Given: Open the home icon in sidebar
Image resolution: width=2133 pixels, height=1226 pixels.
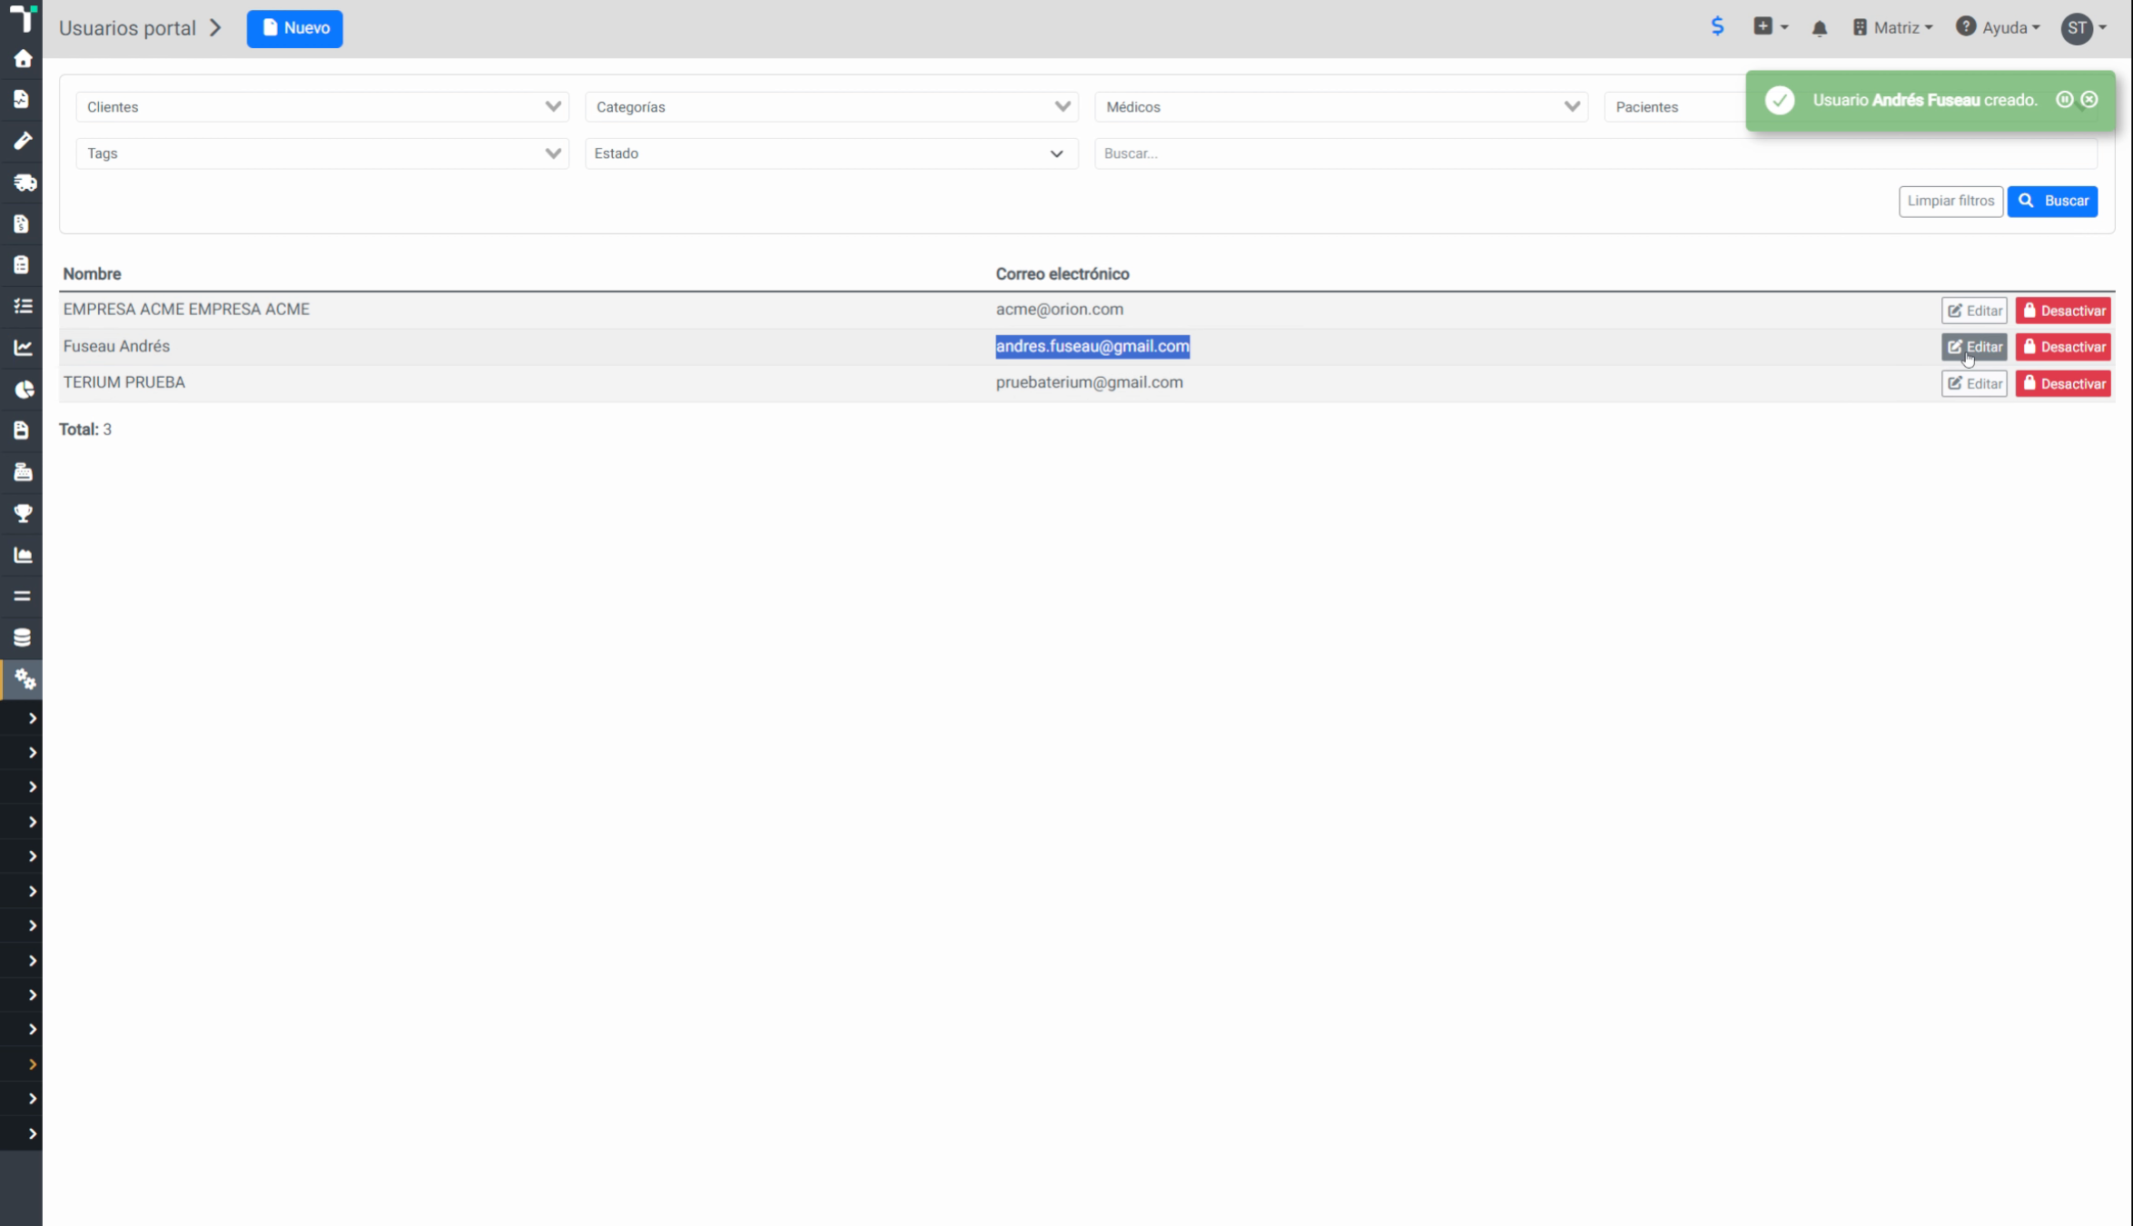Looking at the screenshot, I should tap(23, 59).
